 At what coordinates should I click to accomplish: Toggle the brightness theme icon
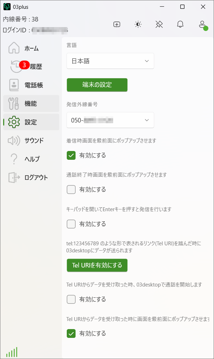(x=138, y=24)
